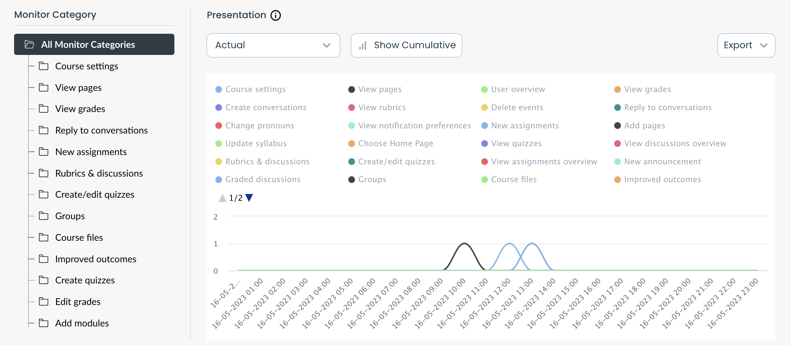Click the Graded discussions legend dot
791x345 pixels.
tap(218, 179)
